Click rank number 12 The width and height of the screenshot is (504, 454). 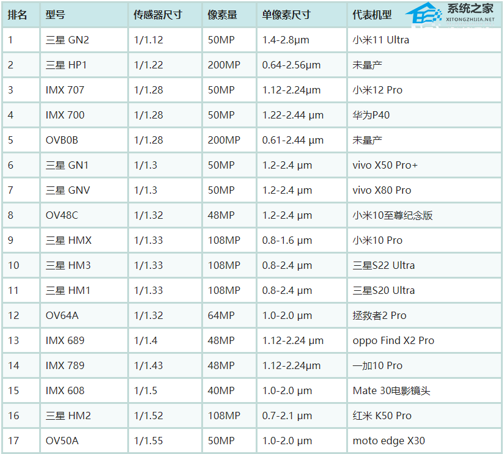click(x=13, y=315)
